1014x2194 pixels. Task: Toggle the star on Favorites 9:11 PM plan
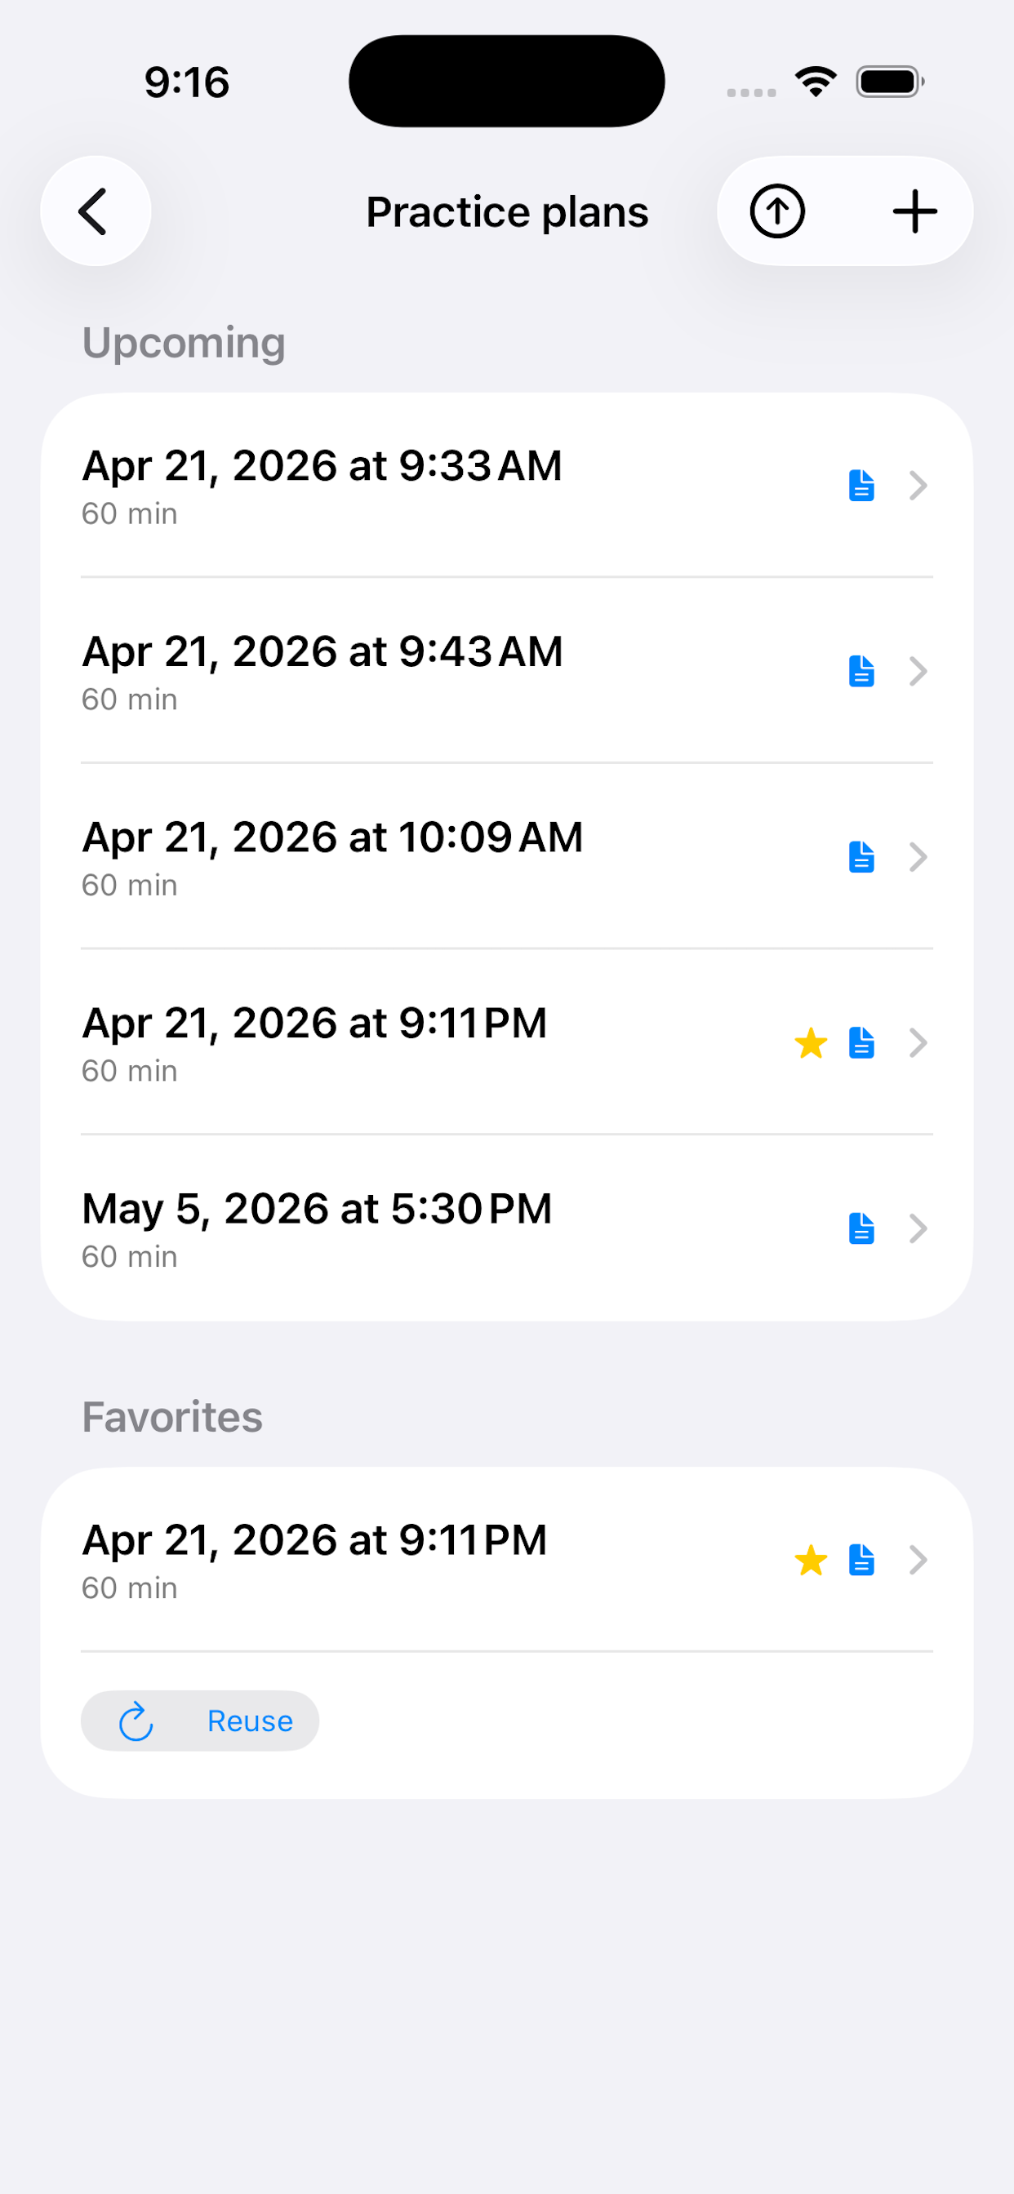[x=811, y=1560]
